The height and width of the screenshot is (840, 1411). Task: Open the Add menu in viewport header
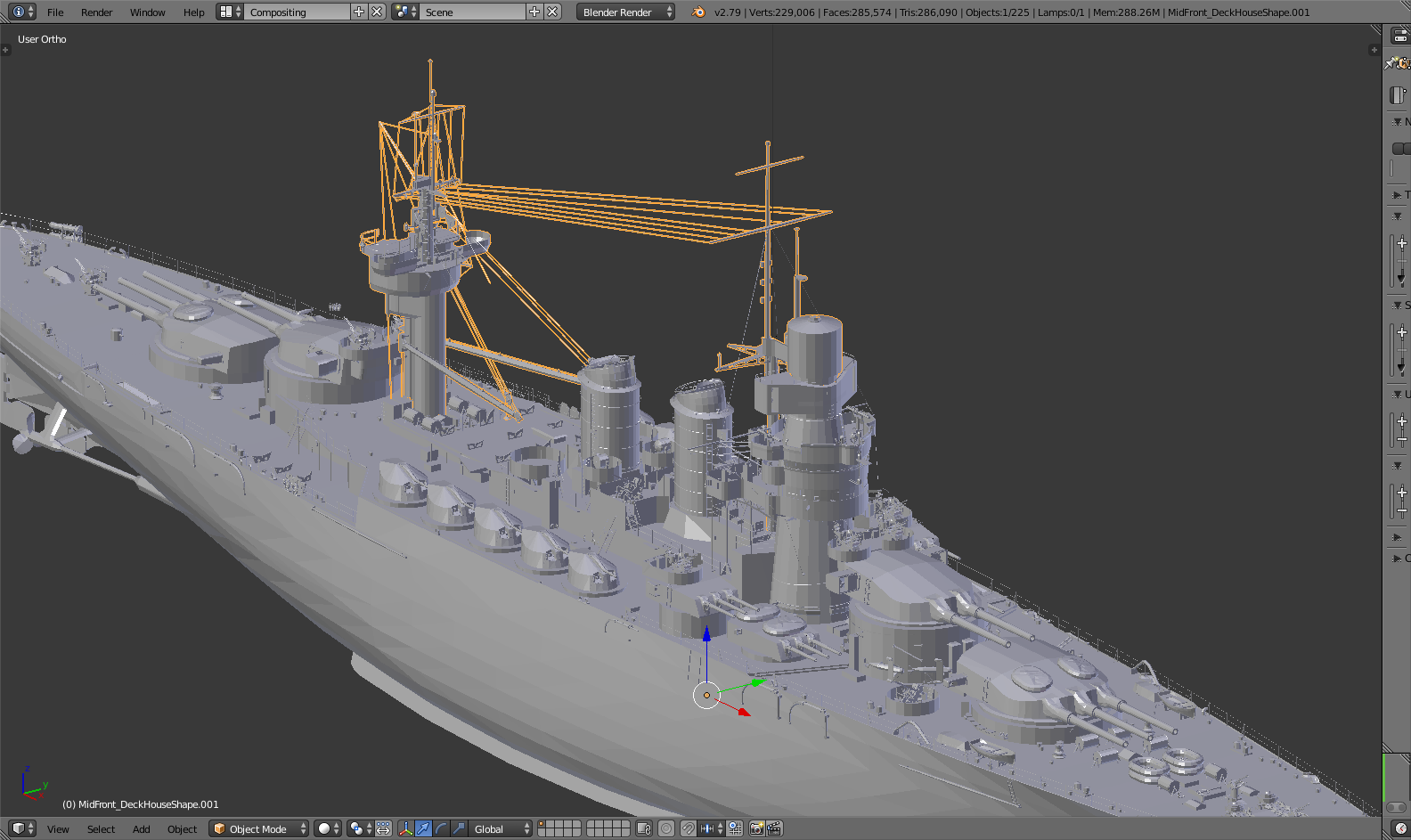141,829
